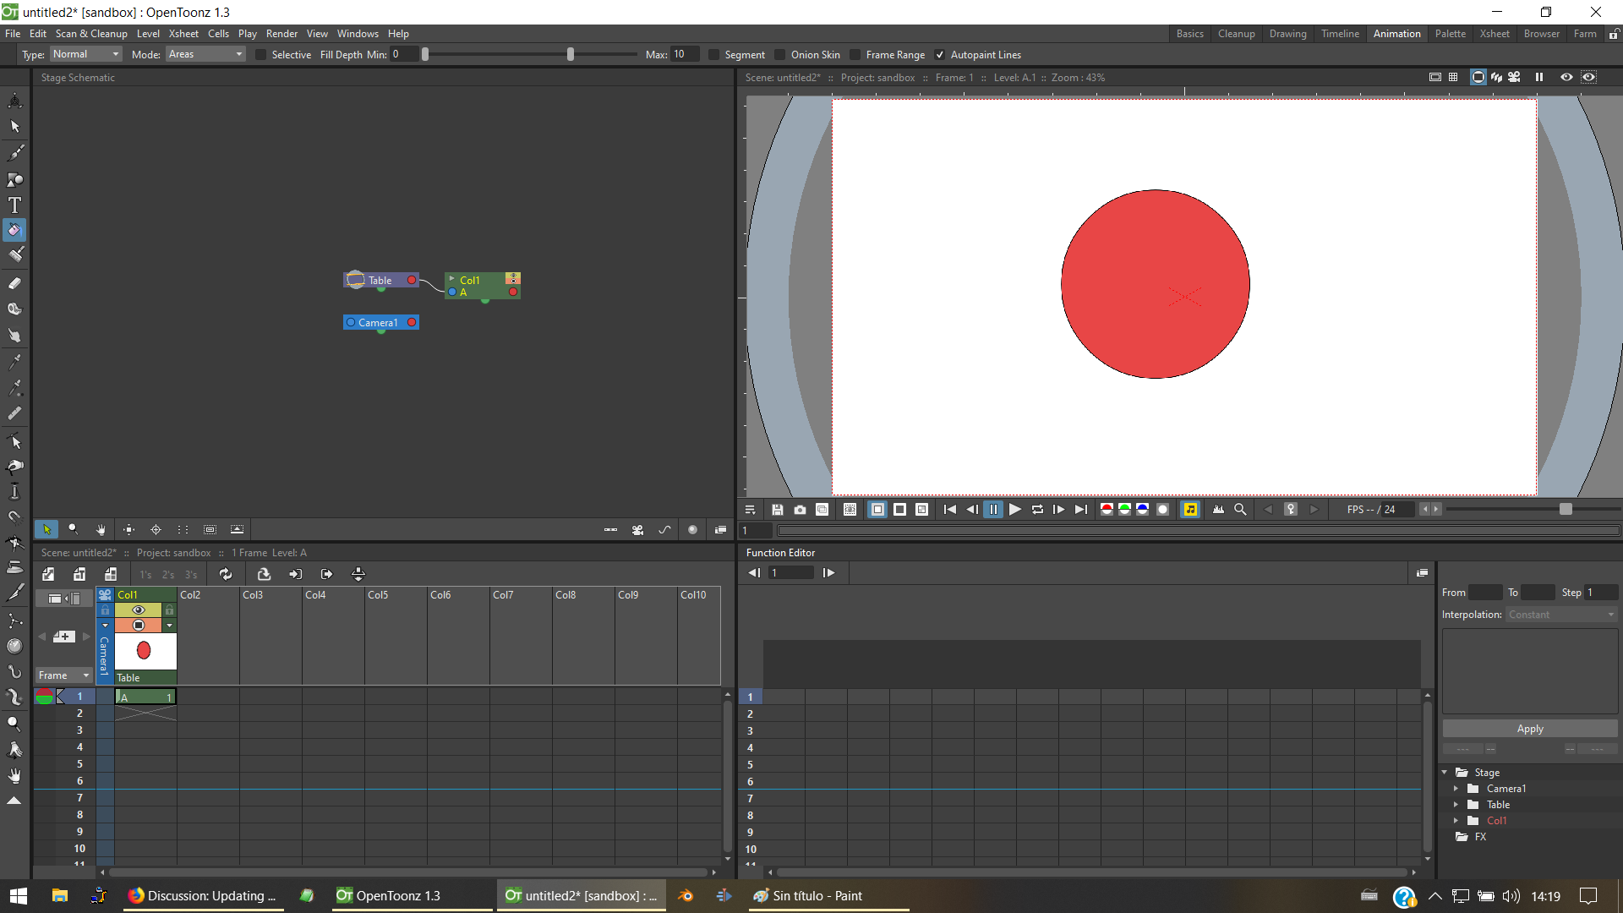This screenshot has width=1623, height=913.
Task: Pick the Geometric tool
Action: (14, 179)
